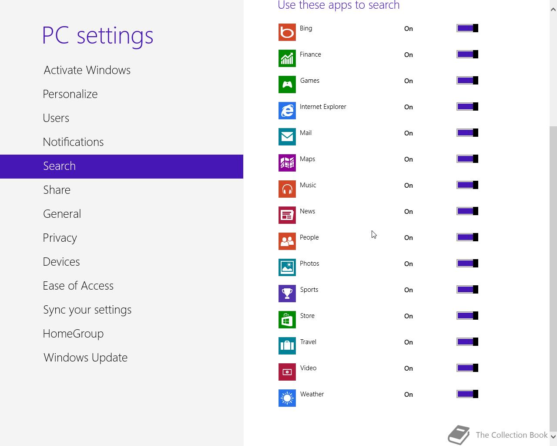Turn off Bing search toggle
557x446 pixels.
467,28
